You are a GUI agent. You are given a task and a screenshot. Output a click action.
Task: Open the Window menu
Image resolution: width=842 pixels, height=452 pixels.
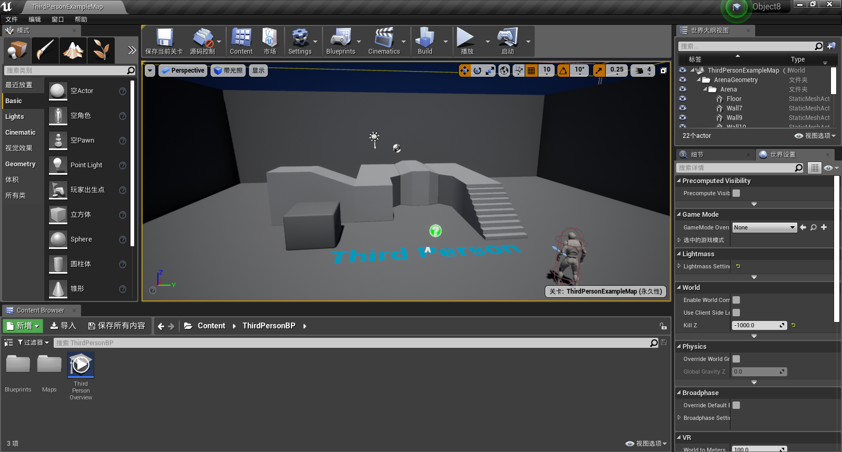pyautogui.click(x=58, y=19)
